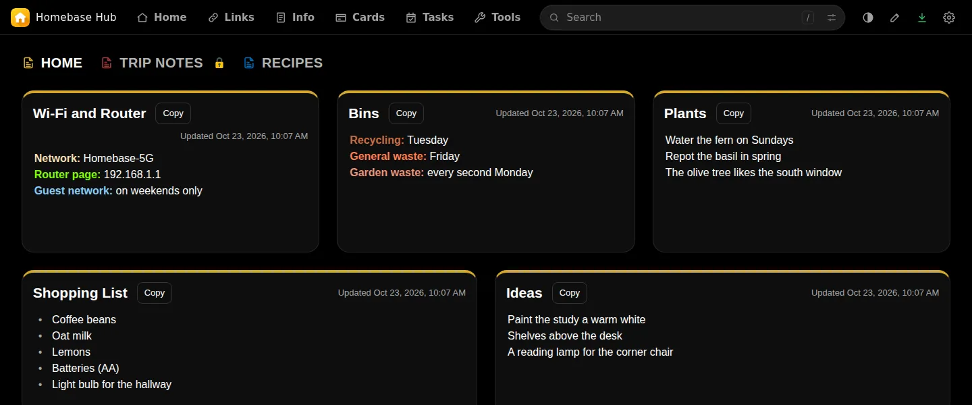Click the Plants card updated timestamp

[875, 113]
